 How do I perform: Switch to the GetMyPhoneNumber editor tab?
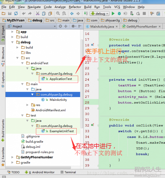[x=142, y=27]
